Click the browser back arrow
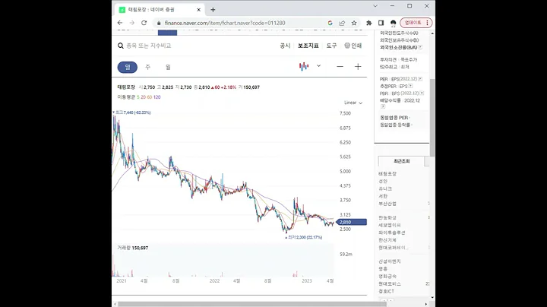547x307 pixels. click(x=120, y=23)
